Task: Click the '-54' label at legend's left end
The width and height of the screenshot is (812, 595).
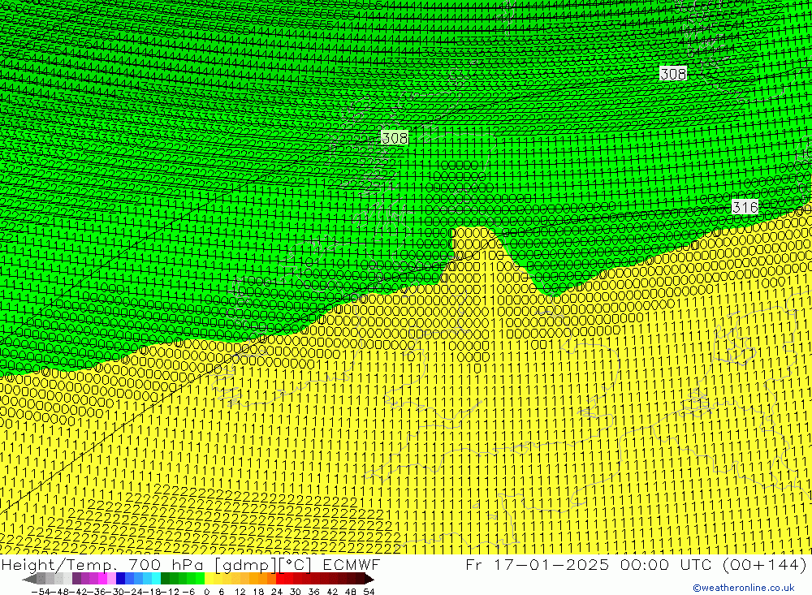Action: pyautogui.click(x=41, y=592)
